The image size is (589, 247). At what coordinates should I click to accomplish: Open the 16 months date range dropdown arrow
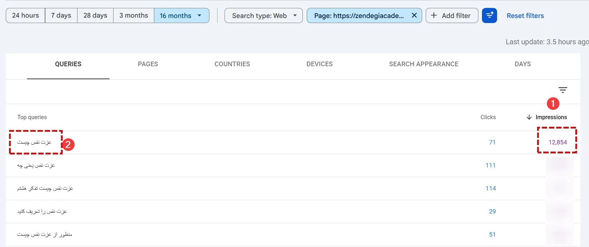pos(199,15)
